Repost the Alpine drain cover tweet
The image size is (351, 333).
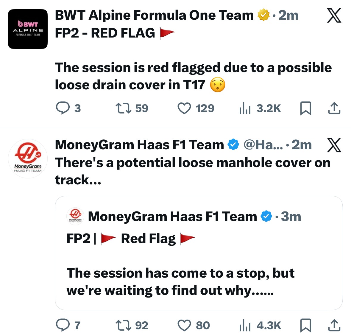pyautogui.click(x=124, y=108)
